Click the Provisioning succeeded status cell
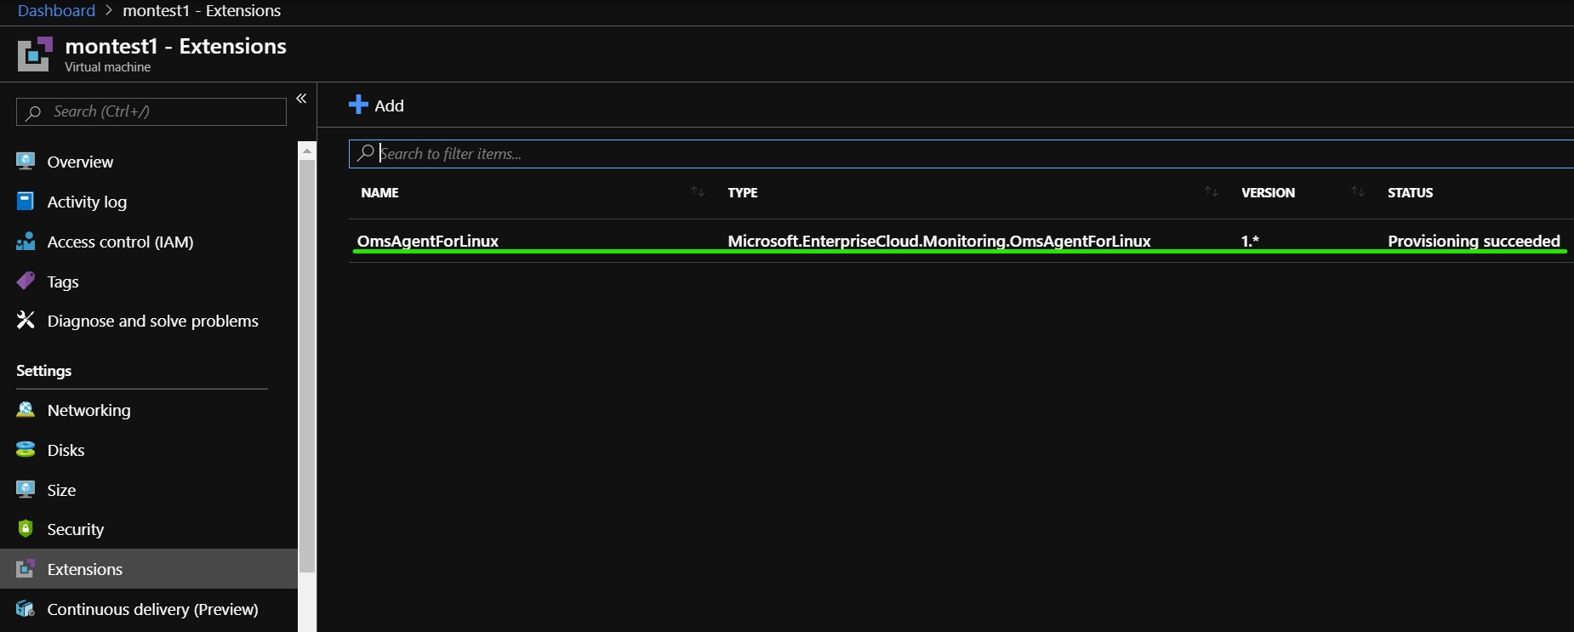The height and width of the screenshot is (632, 1574). 1474,241
